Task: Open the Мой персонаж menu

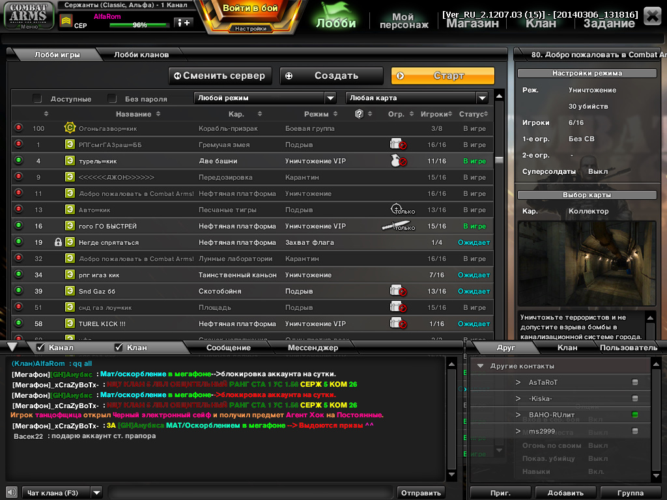Action: coord(404,20)
